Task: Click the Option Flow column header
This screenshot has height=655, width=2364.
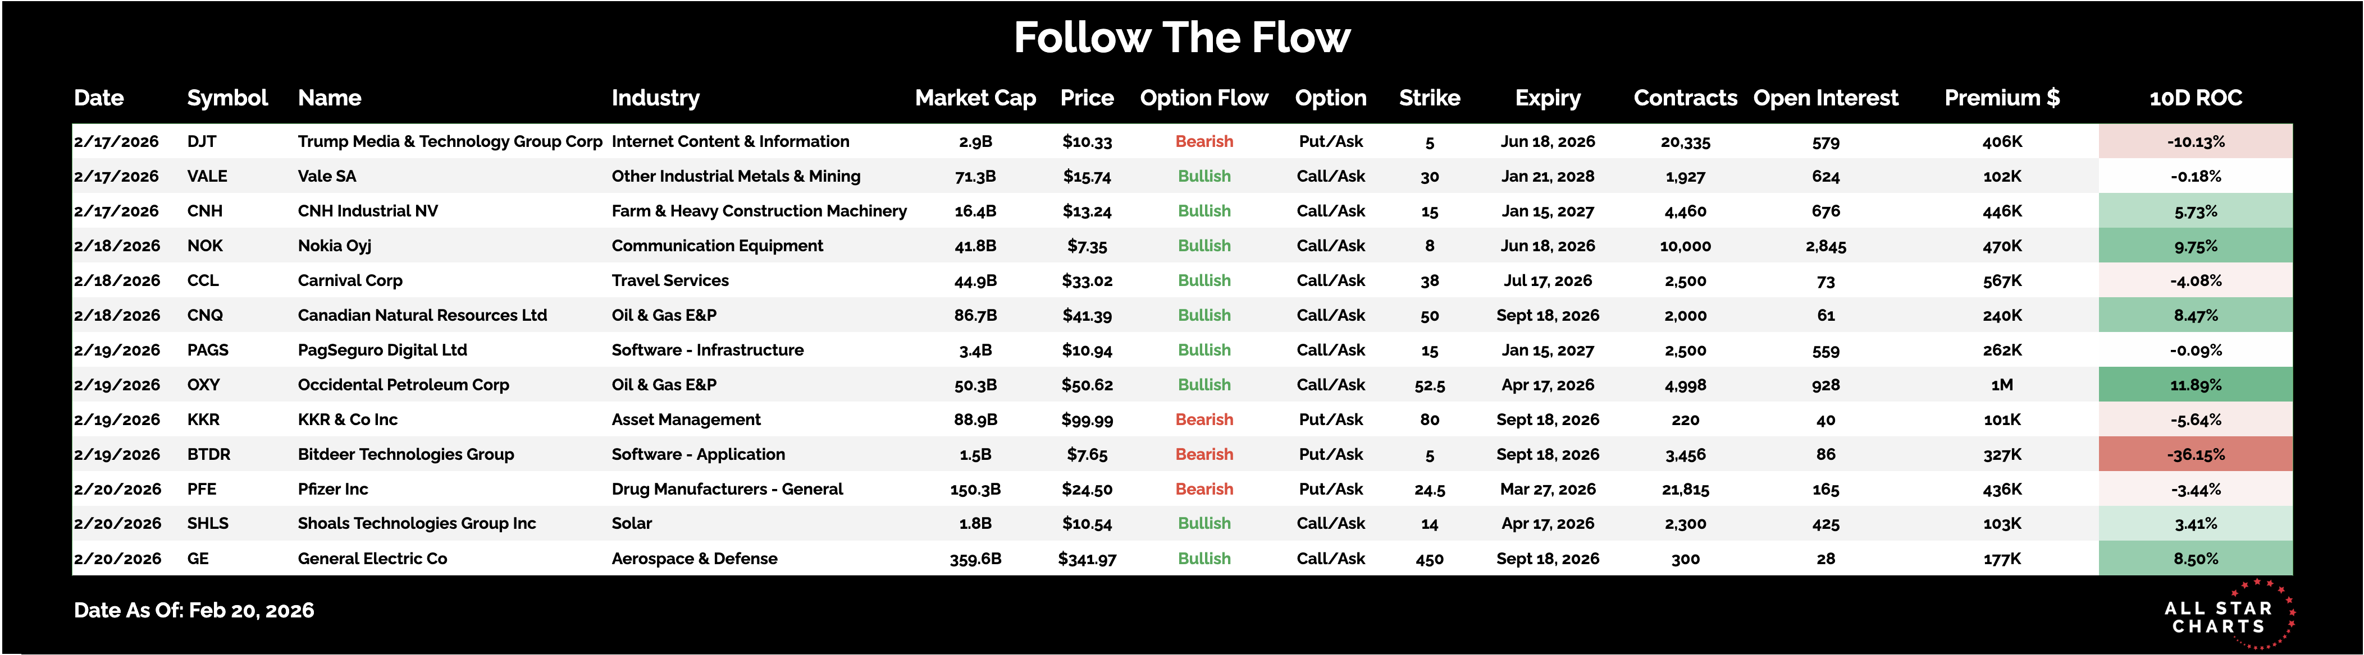Action: point(1203,98)
